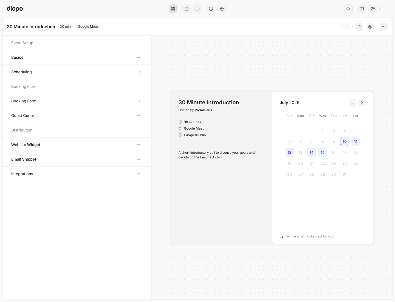
Task: Click the Wed weekday header
Action: [x=323, y=116]
